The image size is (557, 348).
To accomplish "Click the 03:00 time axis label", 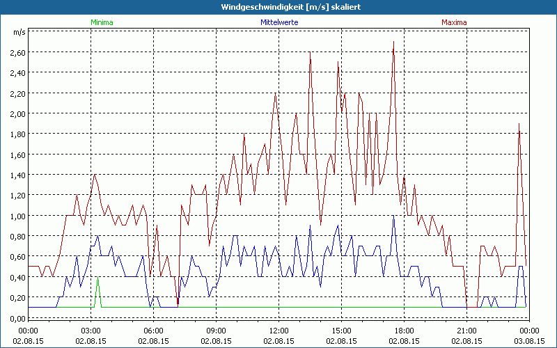I will click(91, 330).
